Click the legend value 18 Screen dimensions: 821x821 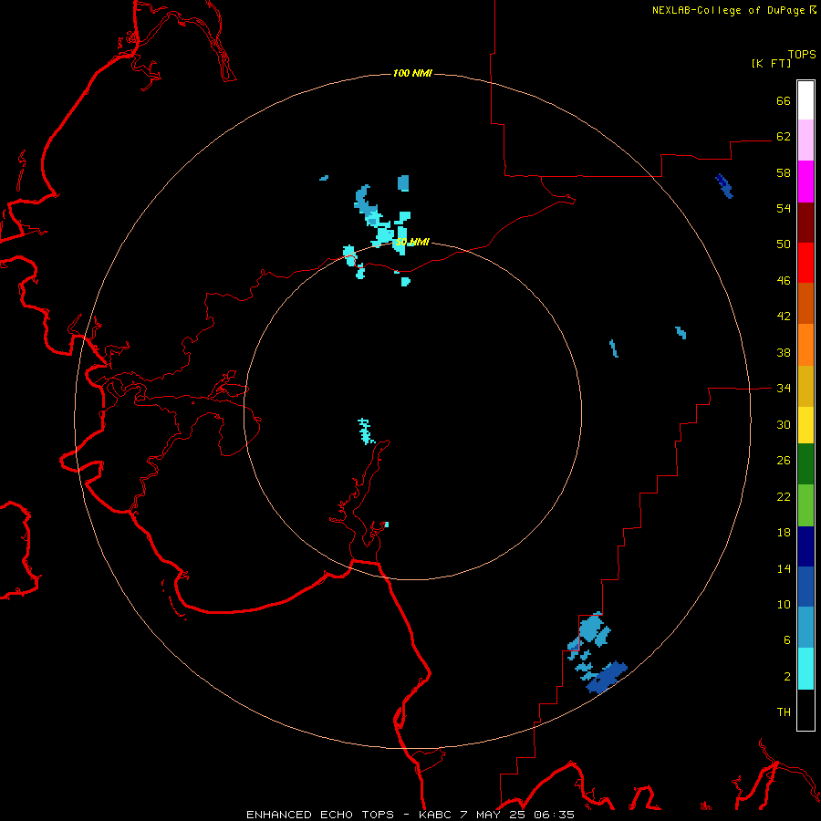[784, 533]
